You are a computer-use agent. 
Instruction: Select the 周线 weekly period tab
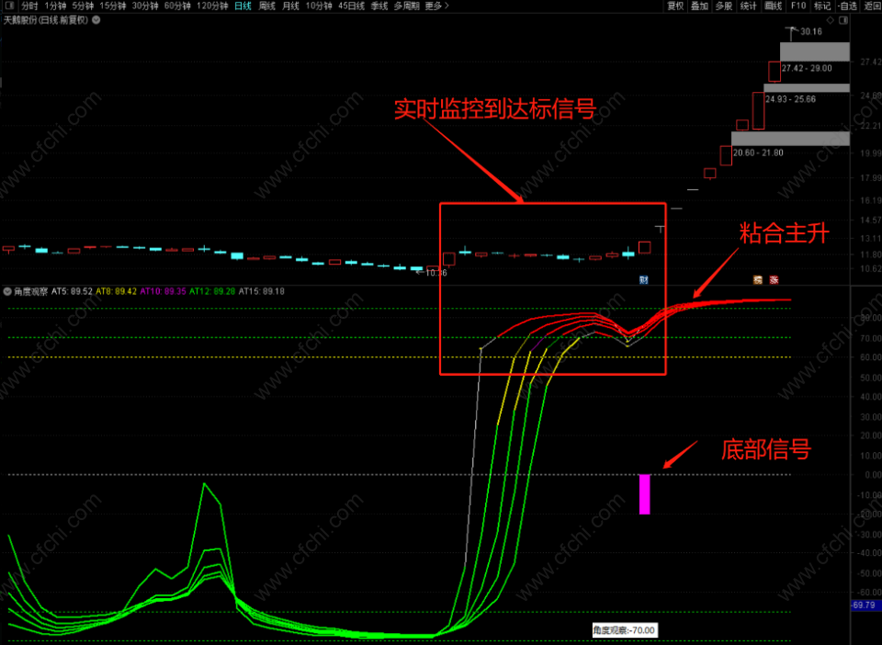266,6
